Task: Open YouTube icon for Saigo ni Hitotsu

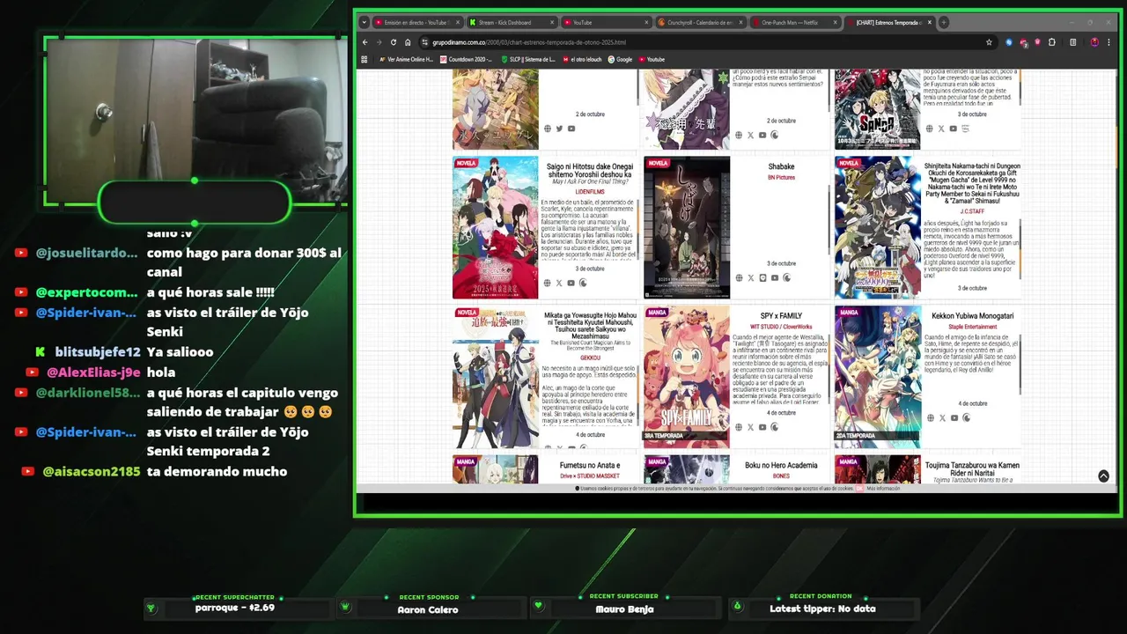Action: tap(571, 283)
